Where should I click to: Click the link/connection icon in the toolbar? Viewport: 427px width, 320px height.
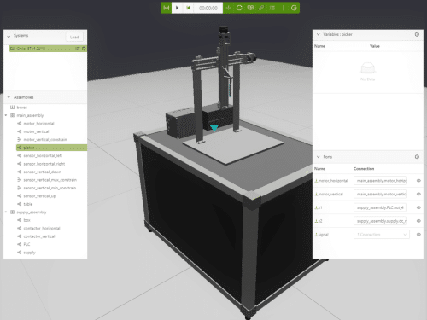(261, 8)
